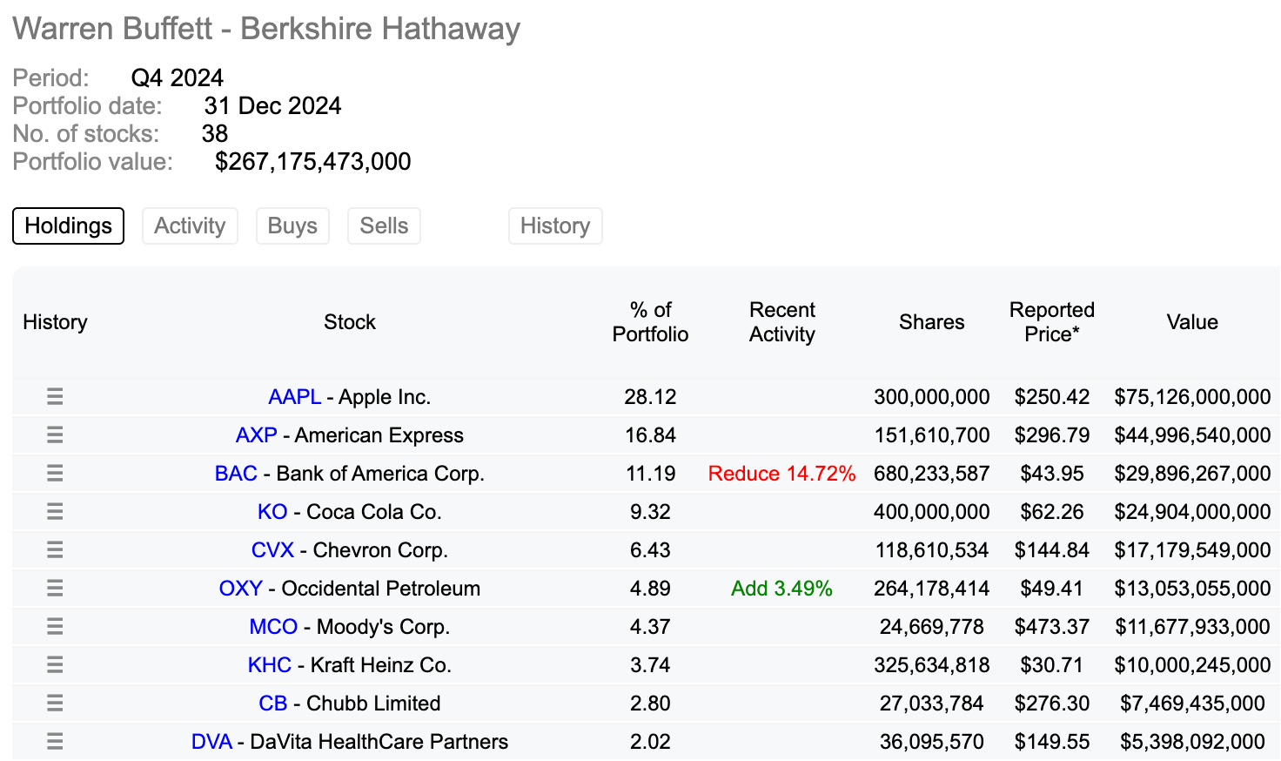Click the number of stocks value '38'
Screen dimensions: 1281x761
coord(215,134)
